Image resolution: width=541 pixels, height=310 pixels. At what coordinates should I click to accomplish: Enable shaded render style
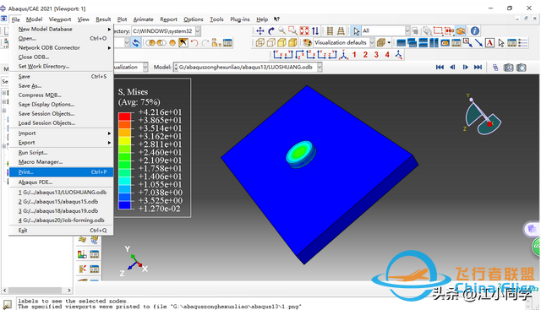coord(292,43)
